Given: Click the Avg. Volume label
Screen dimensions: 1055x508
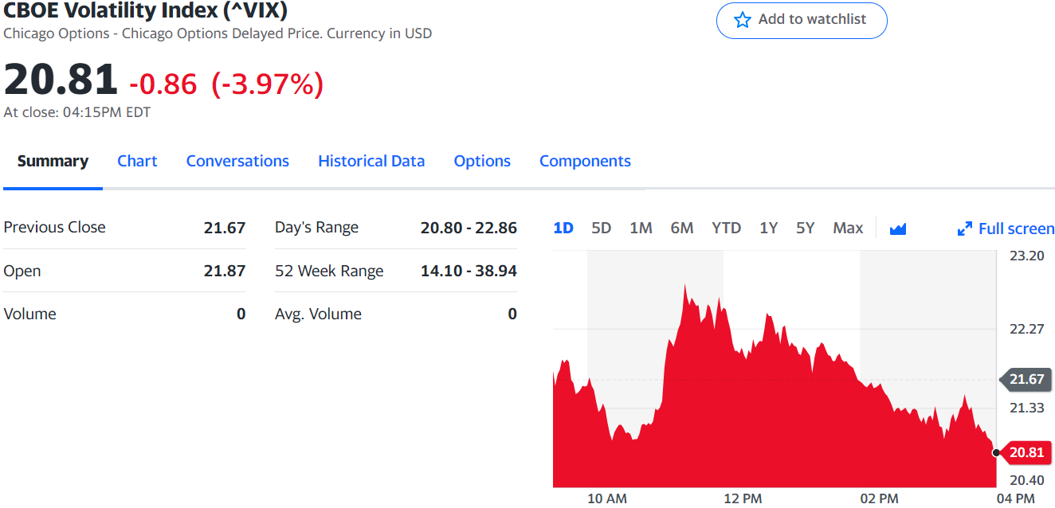Looking at the screenshot, I should click(x=318, y=314).
